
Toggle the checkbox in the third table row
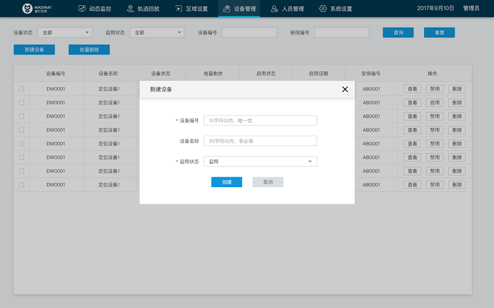[x=22, y=116]
